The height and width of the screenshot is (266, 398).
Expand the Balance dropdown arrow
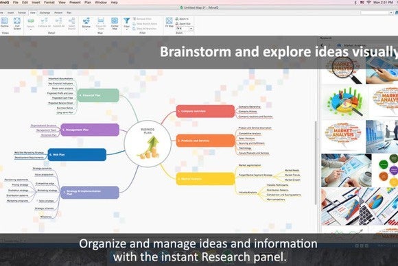pos(86,29)
